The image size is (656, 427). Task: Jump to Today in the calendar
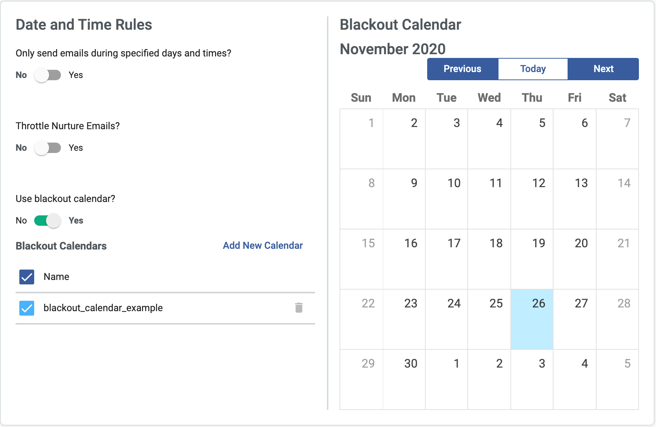(x=533, y=69)
